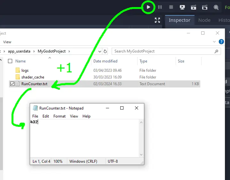
Task: Click the search magnifier icon
Action: pyautogui.click(x=216, y=51)
